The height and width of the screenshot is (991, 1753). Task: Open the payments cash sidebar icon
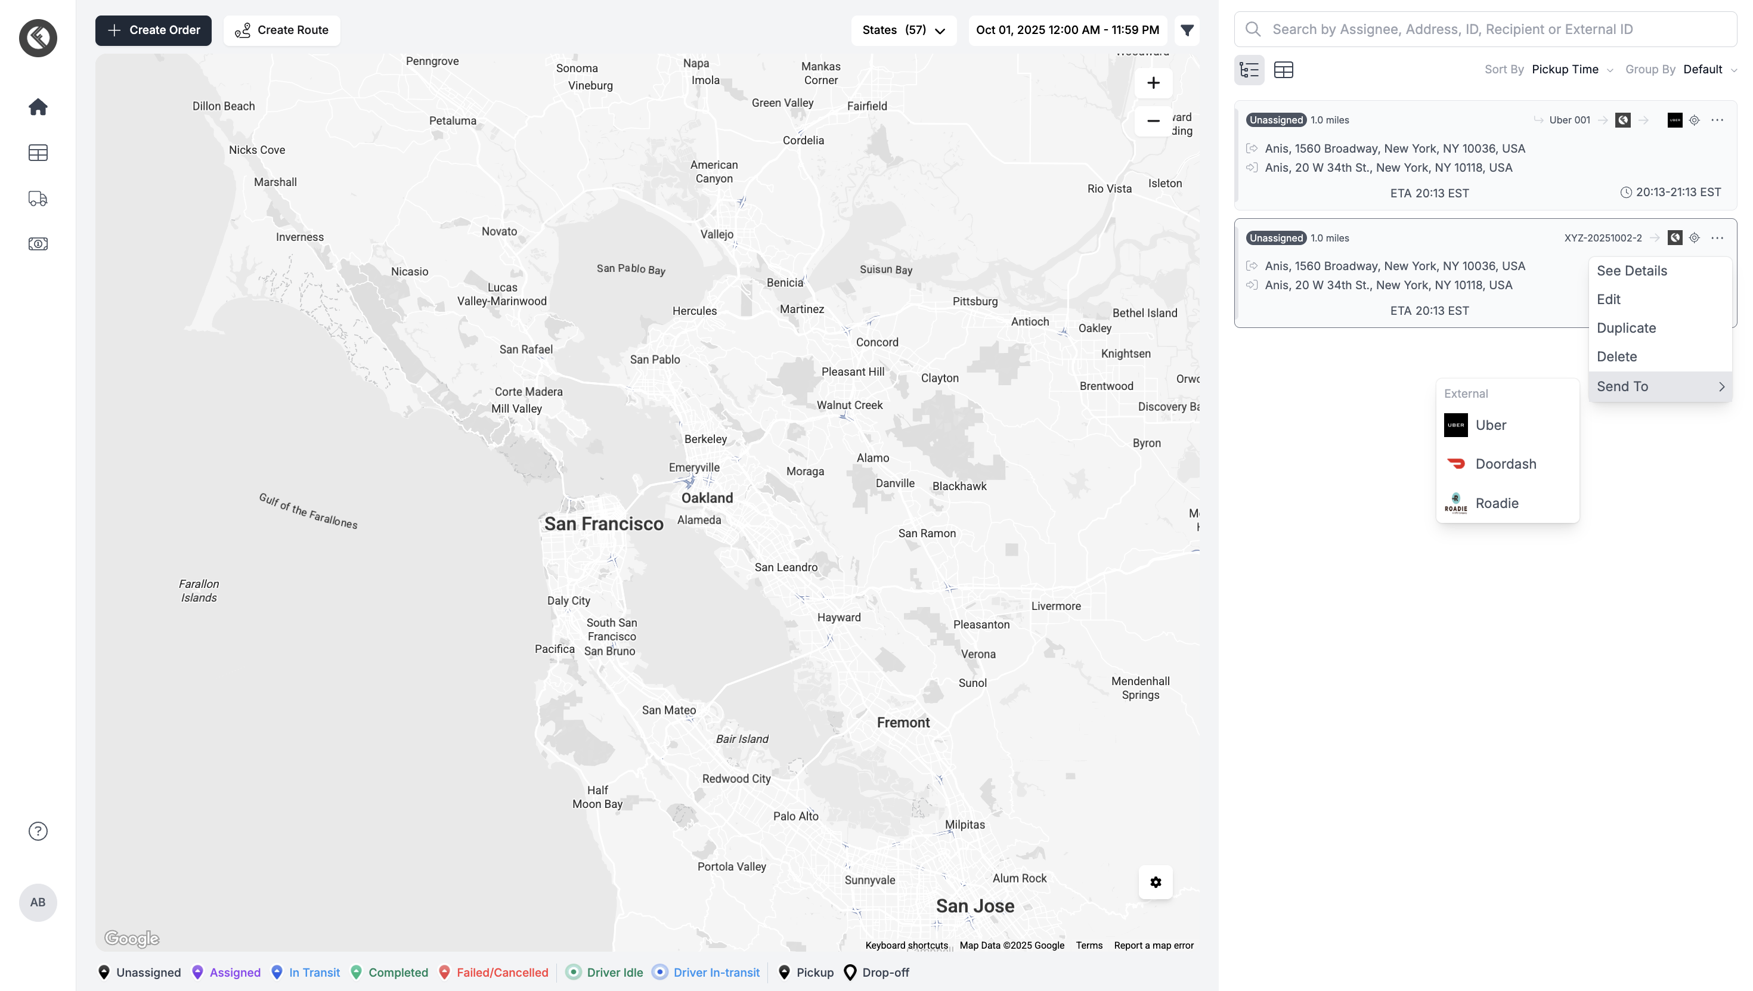38,244
